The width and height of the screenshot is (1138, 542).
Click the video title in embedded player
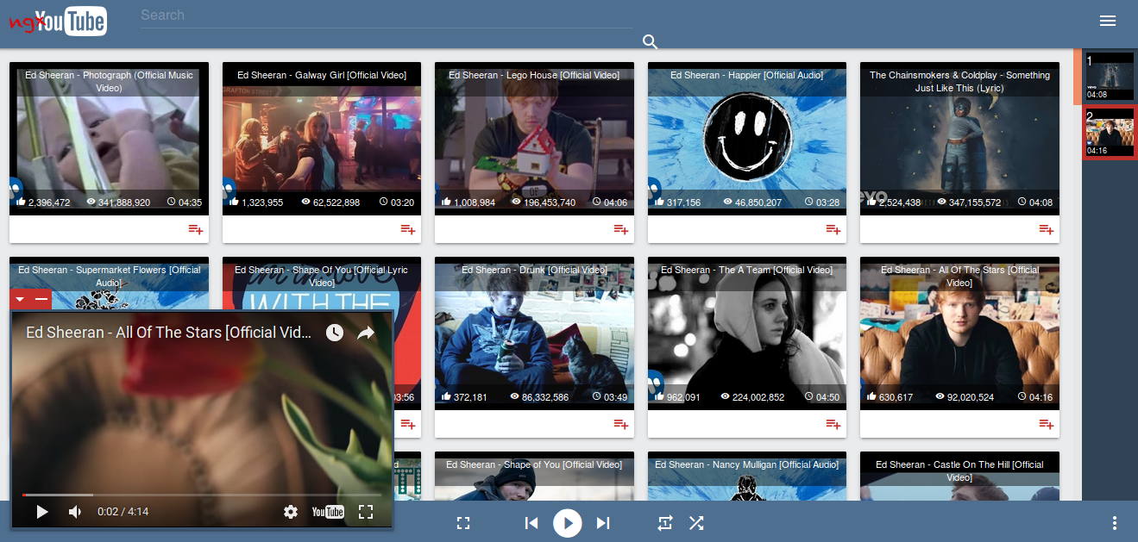click(169, 333)
